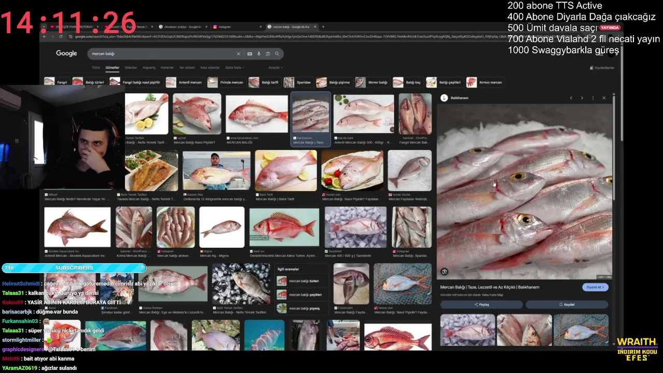The width and height of the screenshot is (663, 373).
Task: Close the chinatown antalya browser tab
Action: (207, 27)
